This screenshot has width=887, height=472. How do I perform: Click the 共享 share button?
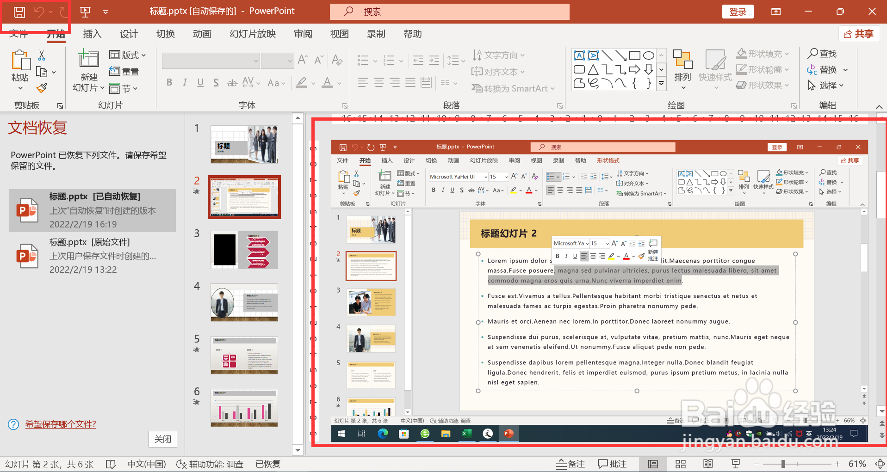859,34
